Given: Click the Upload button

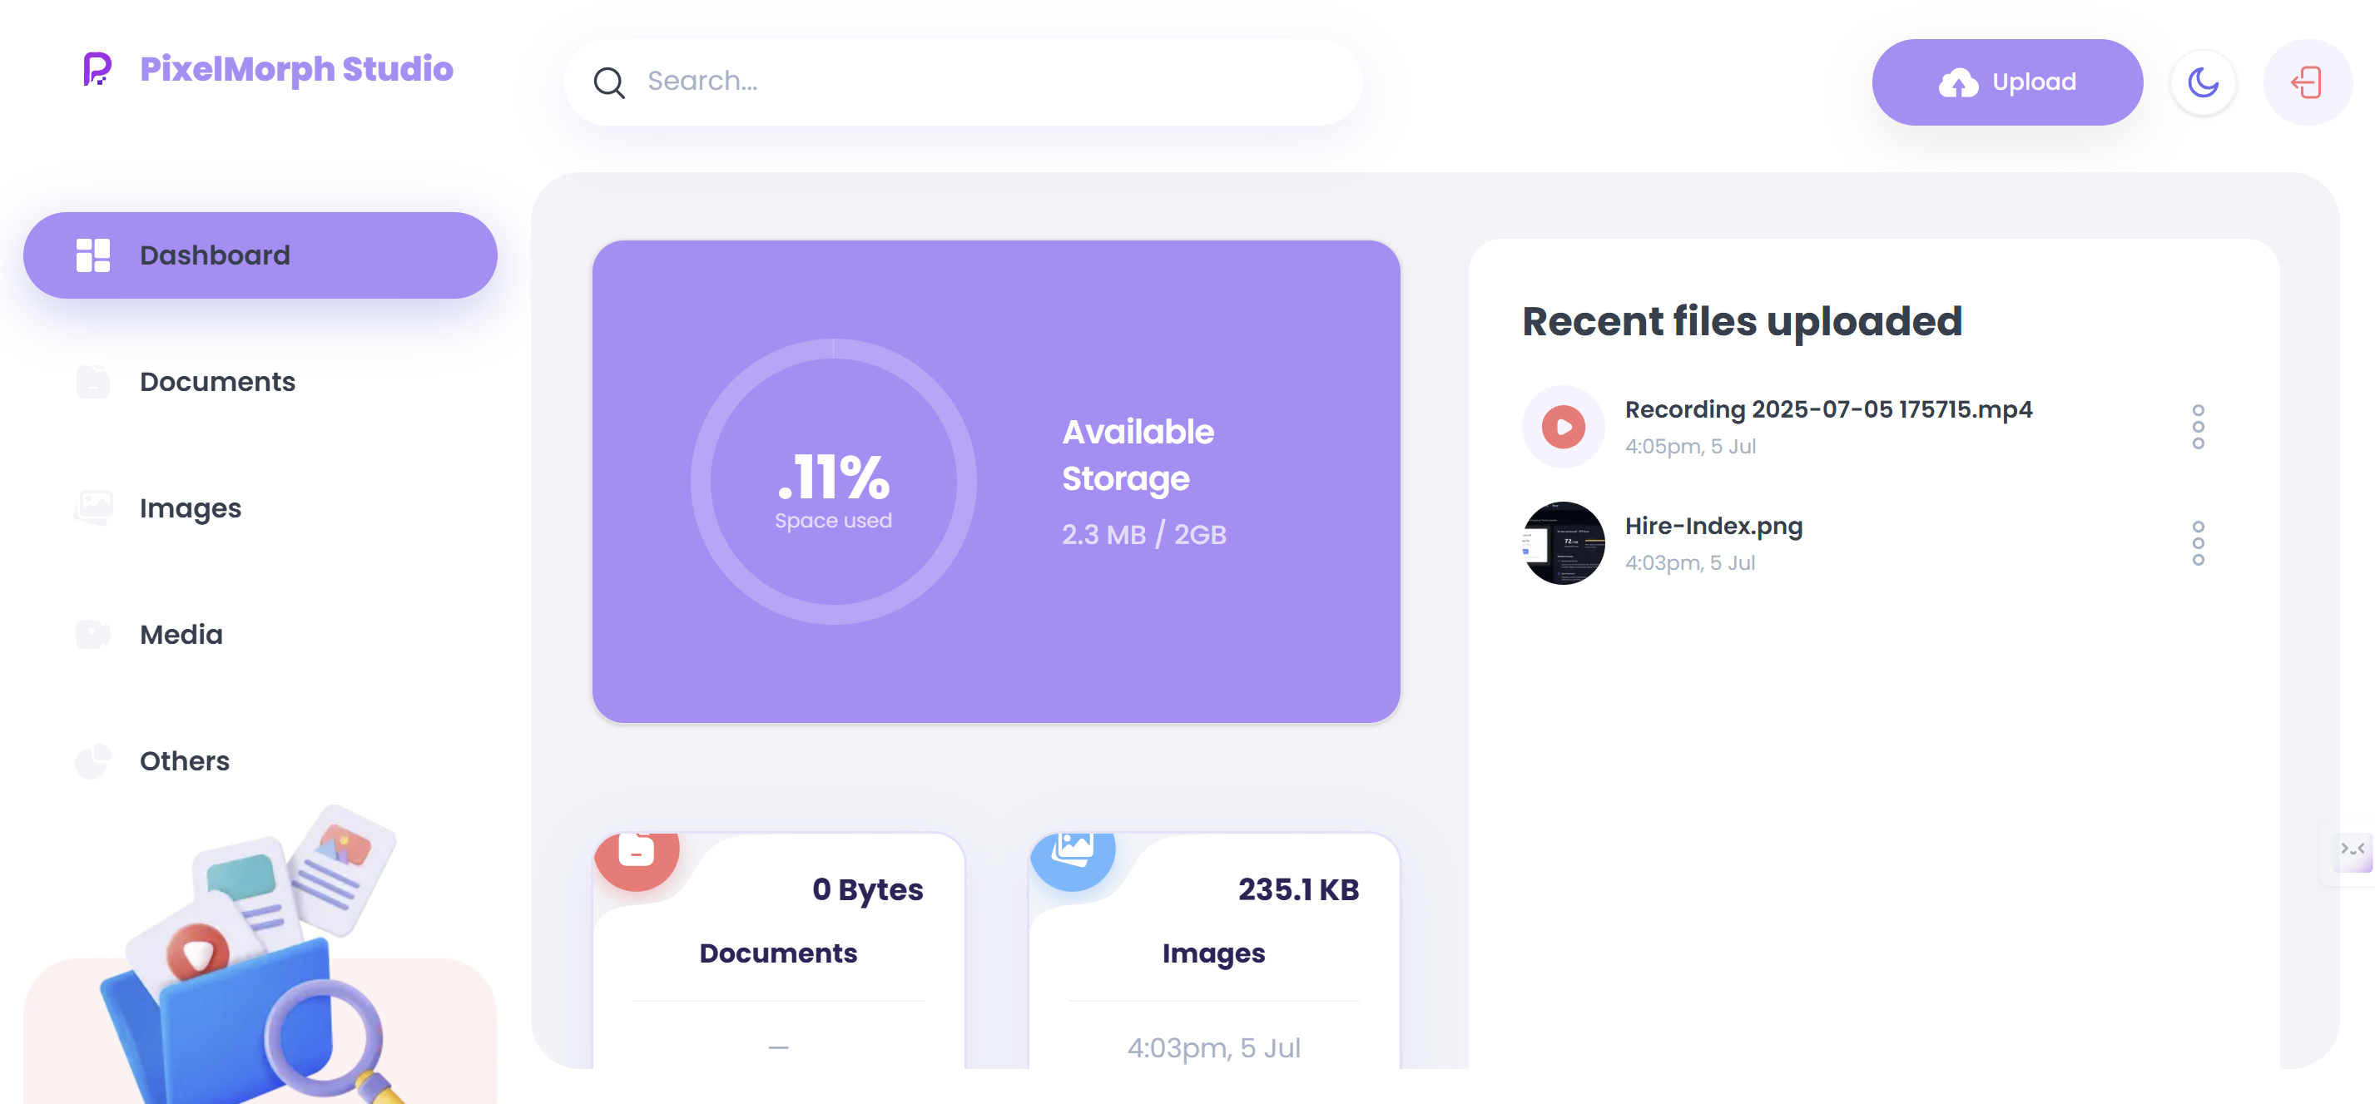Looking at the screenshot, I should coord(2007,83).
